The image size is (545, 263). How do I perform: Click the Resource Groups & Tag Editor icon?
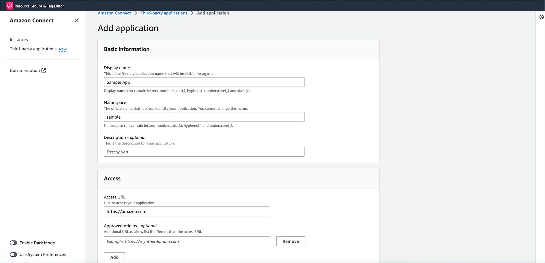pos(10,6)
